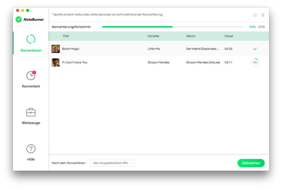Select the Werkzeuge tab label

tap(31, 123)
